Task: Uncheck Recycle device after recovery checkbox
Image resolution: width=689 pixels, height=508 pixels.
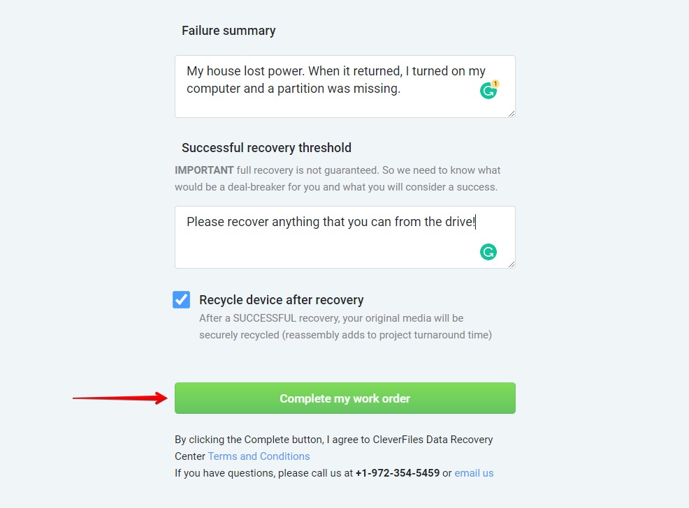Action: [x=181, y=299]
